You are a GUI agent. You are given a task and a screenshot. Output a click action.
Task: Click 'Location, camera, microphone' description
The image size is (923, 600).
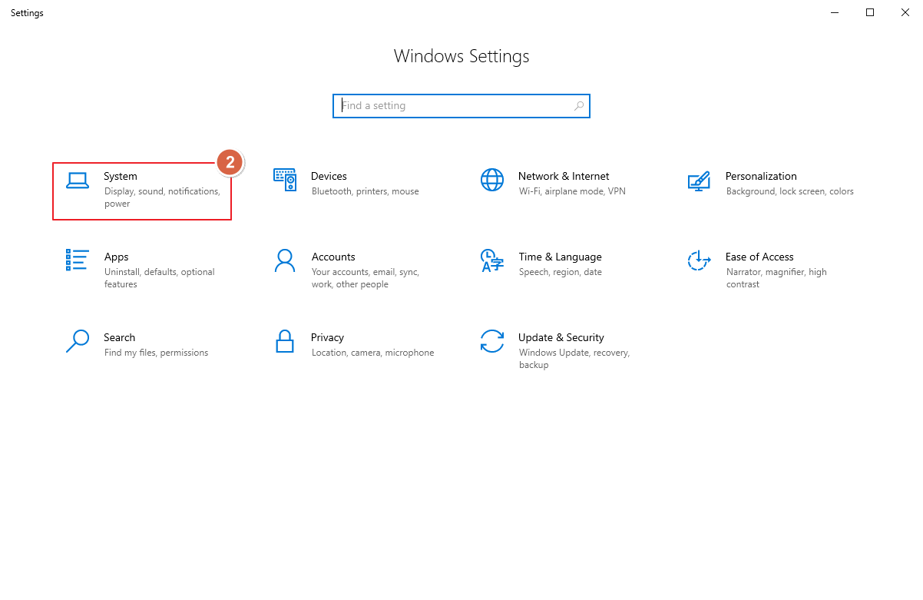click(x=373, y=353)
